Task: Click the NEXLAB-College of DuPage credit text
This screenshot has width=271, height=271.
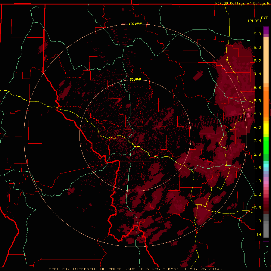Action: [x=242, y=3]
